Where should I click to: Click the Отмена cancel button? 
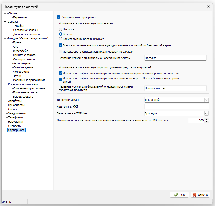pyautogui.click(x=200, y=195)
